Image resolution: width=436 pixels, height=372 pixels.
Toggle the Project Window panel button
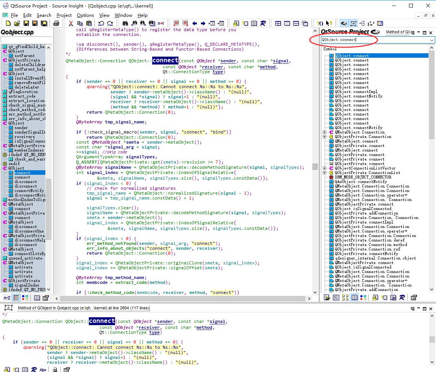click(344, 23)
